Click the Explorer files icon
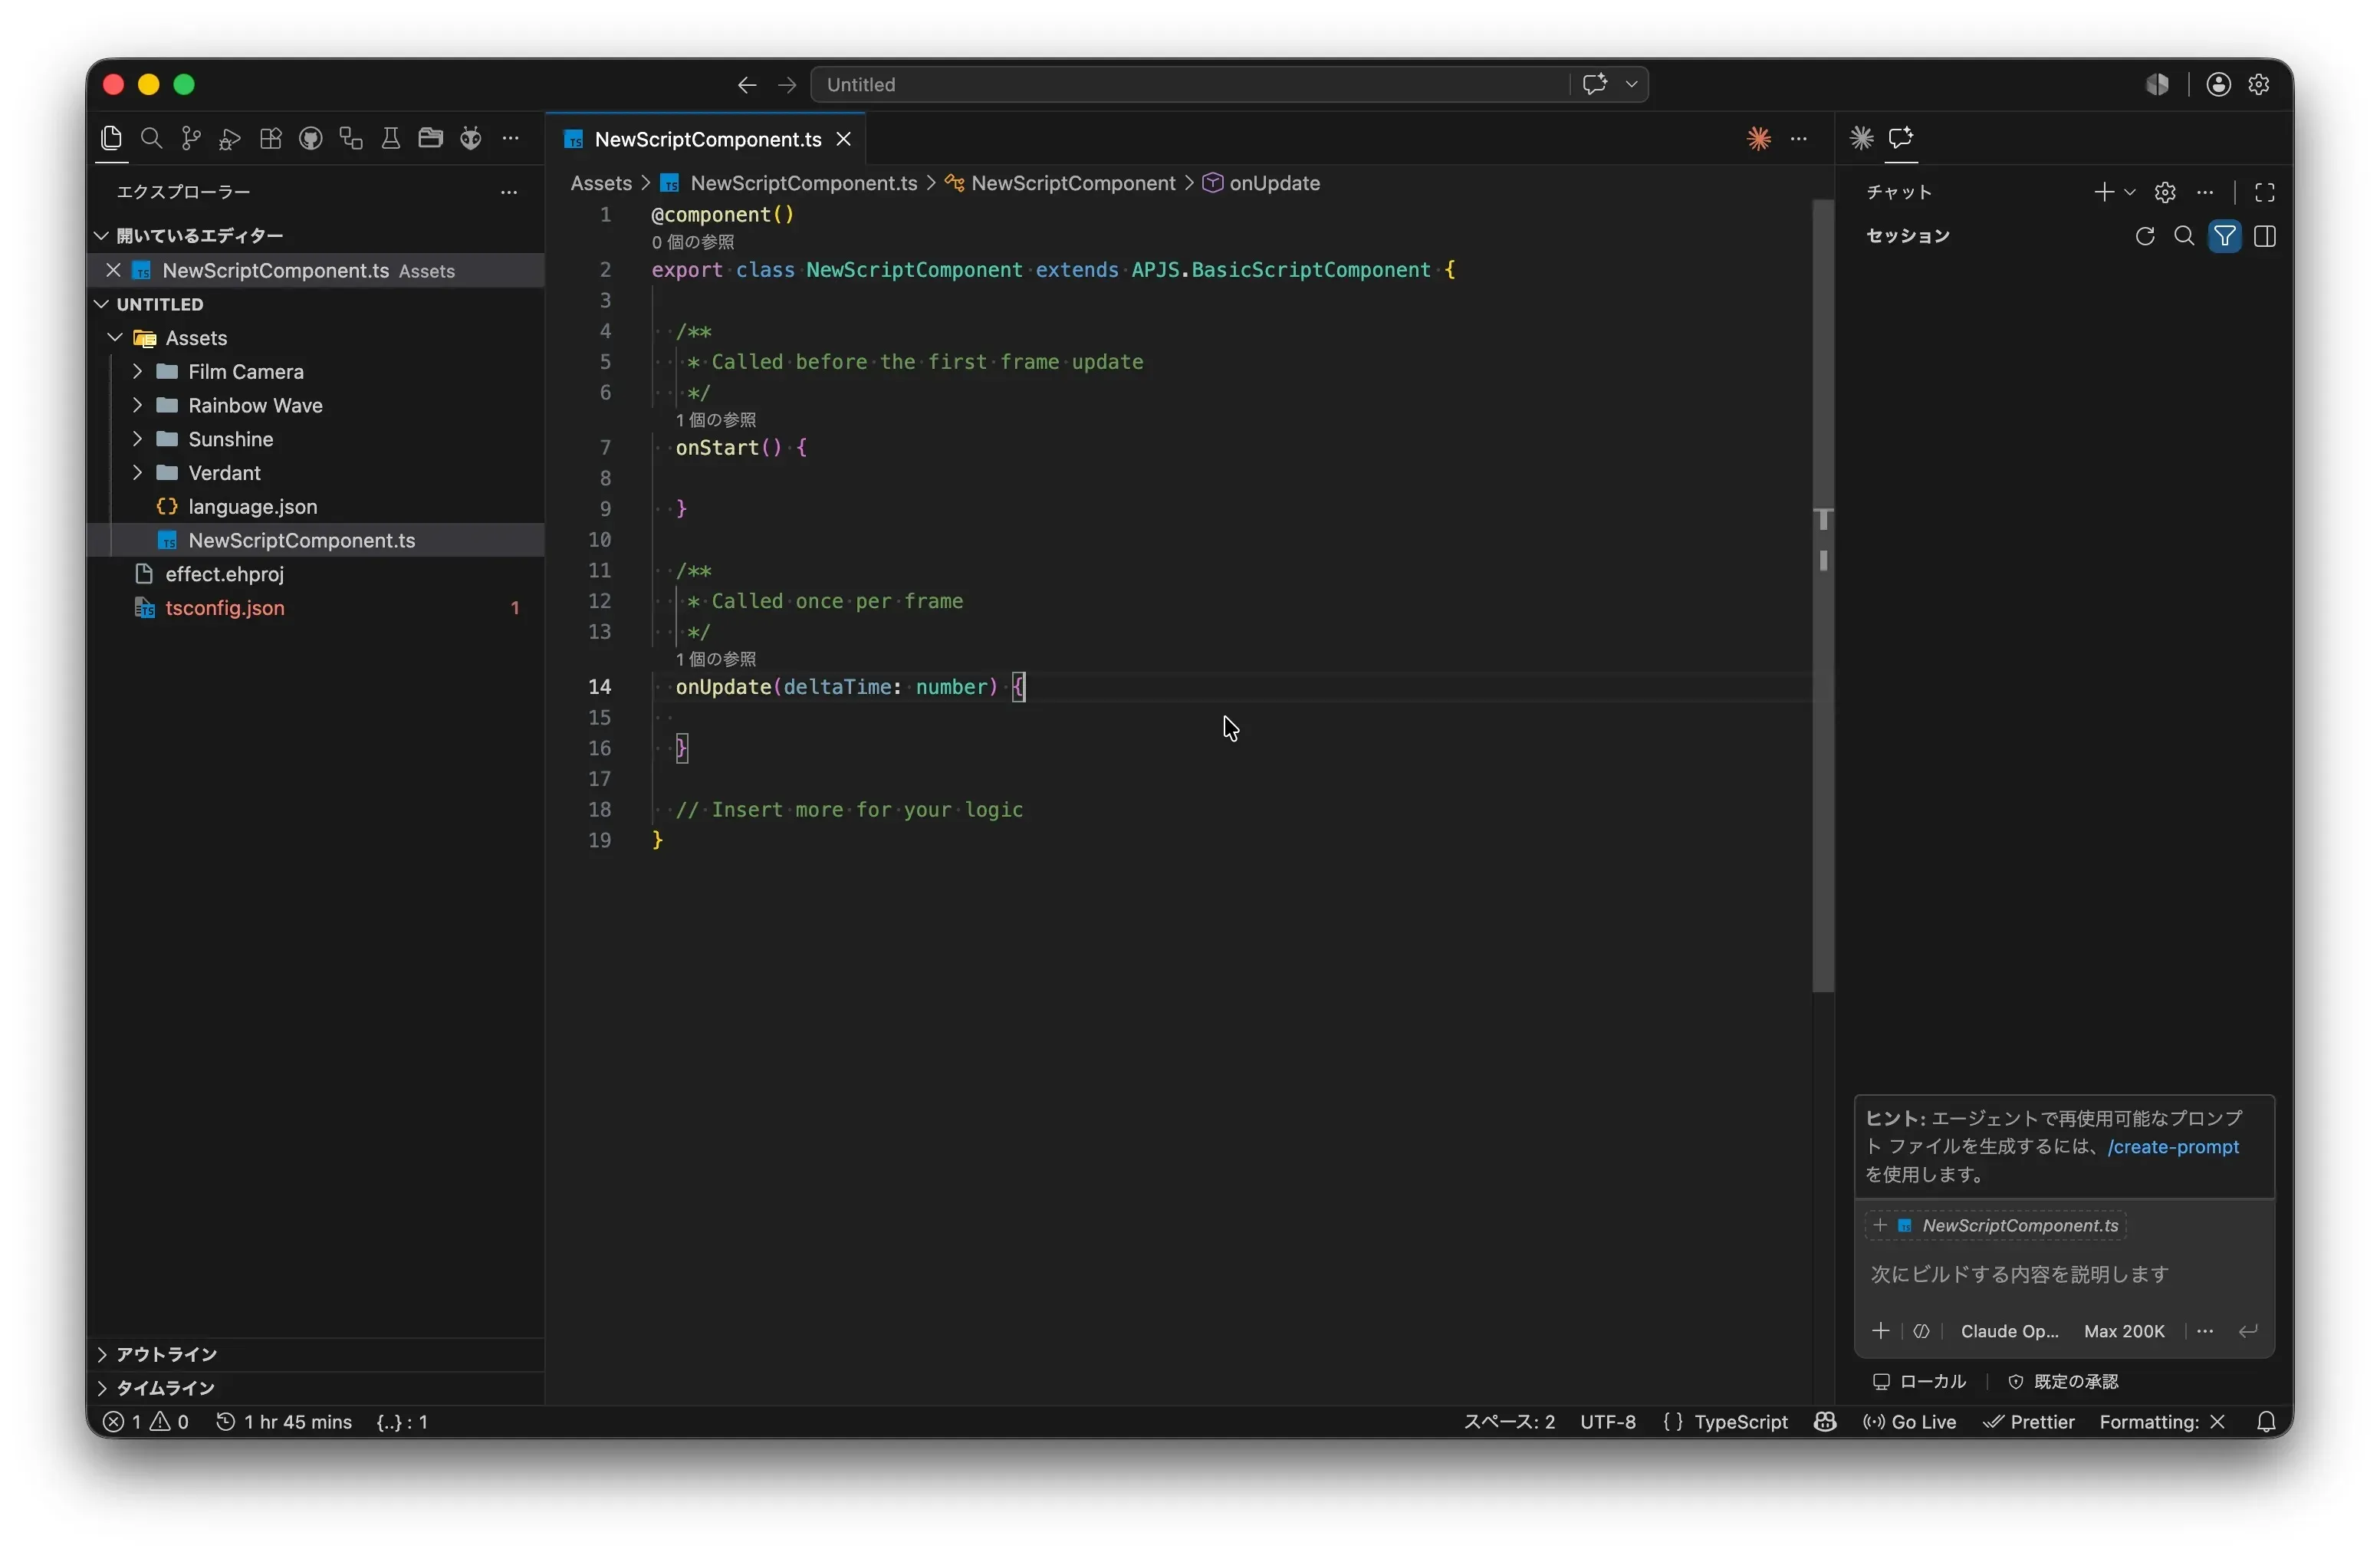Image resolution: width=2380 pixels, height=1552 pixels. [111, 138]
